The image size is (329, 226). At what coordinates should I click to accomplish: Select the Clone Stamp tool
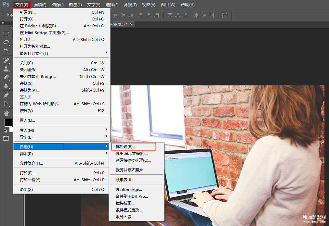point(6,69)
